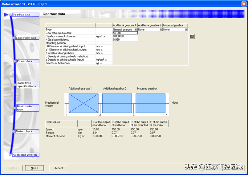
Task: Open Type dropdown for Additional gearbox 1
Action: [x=136, y=30]
